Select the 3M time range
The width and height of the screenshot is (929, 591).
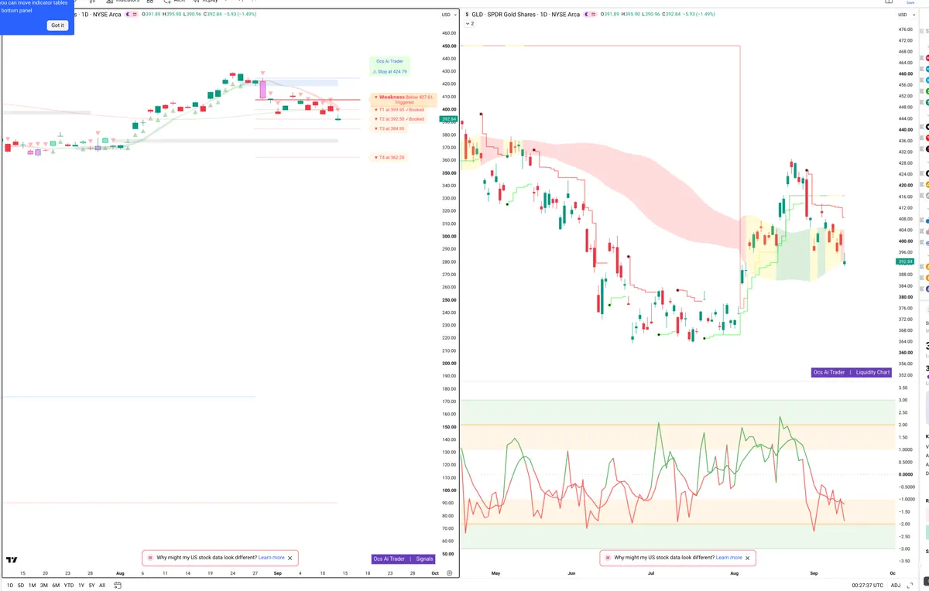(x=44, y=586)
